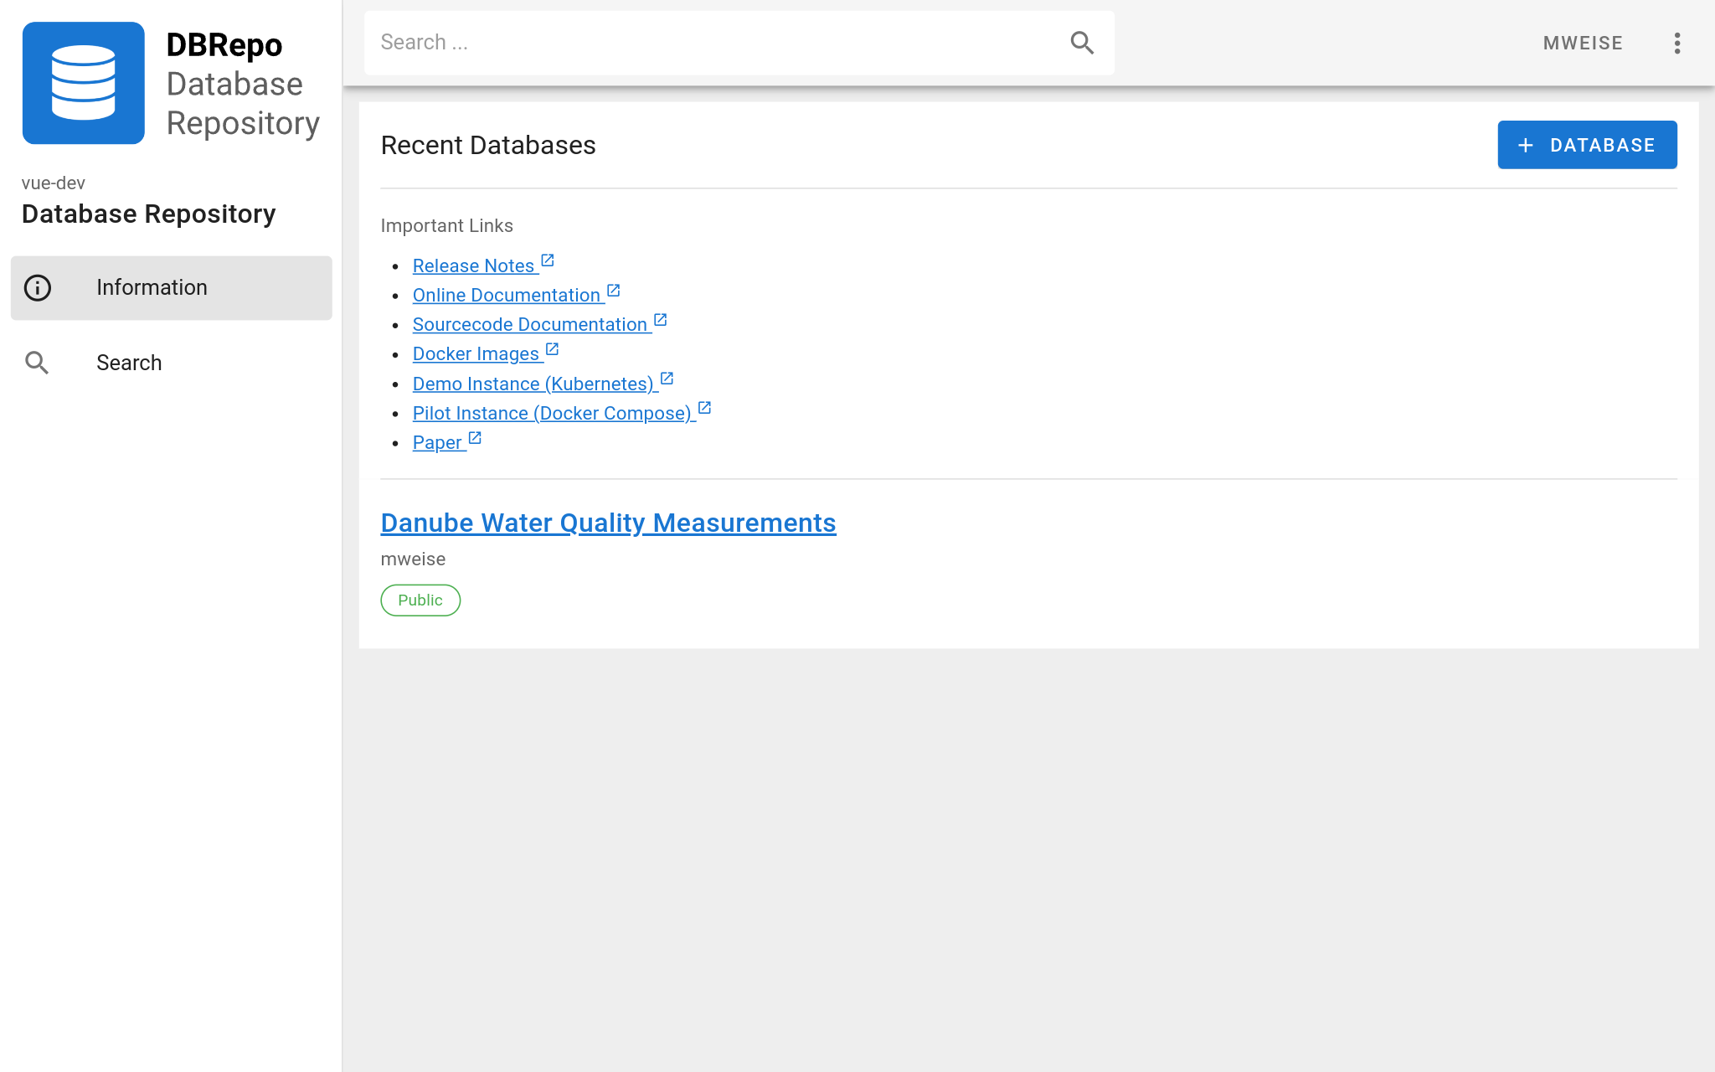
Task: Open Demo Instance (Kubernetes) link
Action: pyautogui.click(x=533, y=384)
